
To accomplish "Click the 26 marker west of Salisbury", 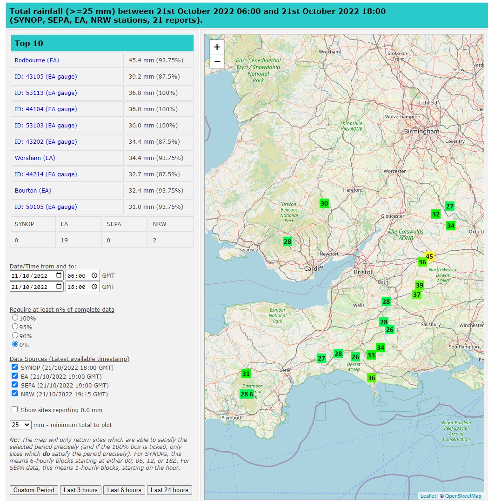I will click(390, 329).
